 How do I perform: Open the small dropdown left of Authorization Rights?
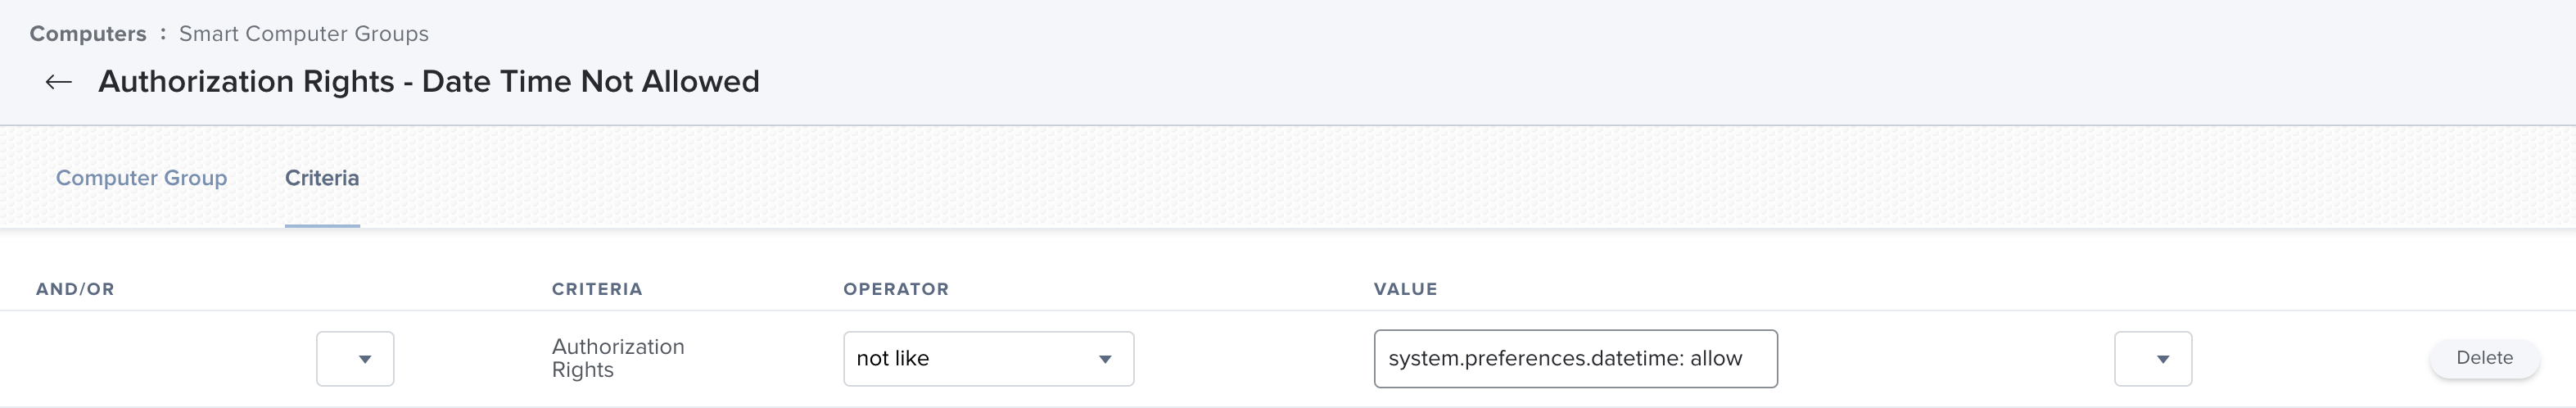(355, 359)
